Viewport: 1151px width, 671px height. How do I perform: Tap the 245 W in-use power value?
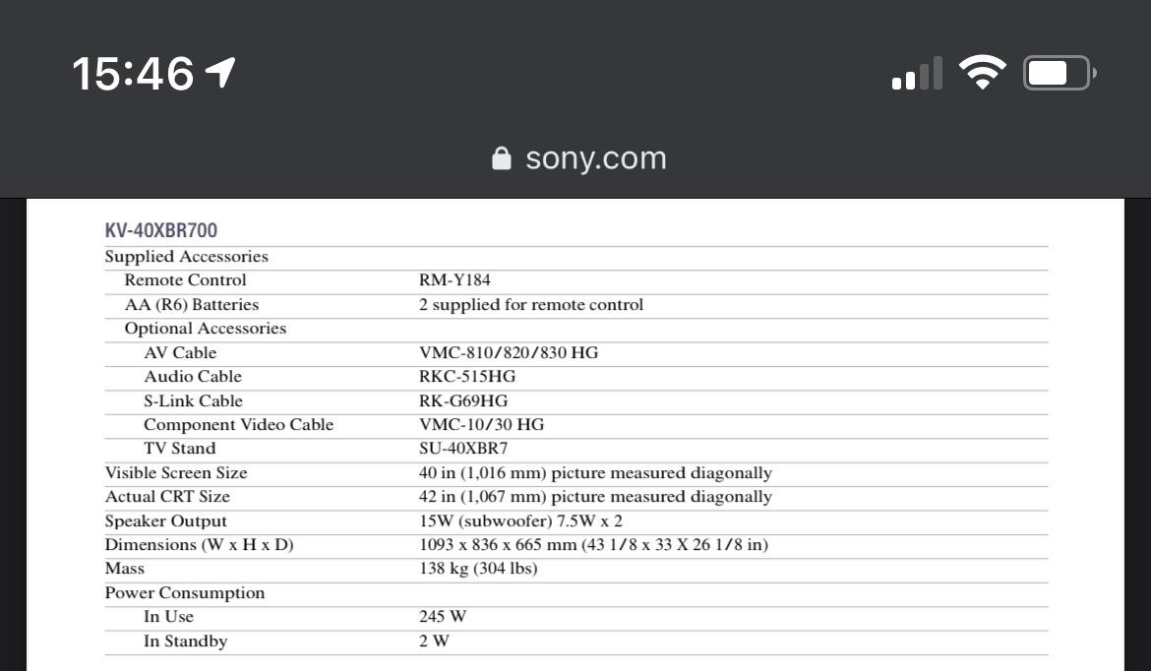pyautogui.click(x=443, y=617)
